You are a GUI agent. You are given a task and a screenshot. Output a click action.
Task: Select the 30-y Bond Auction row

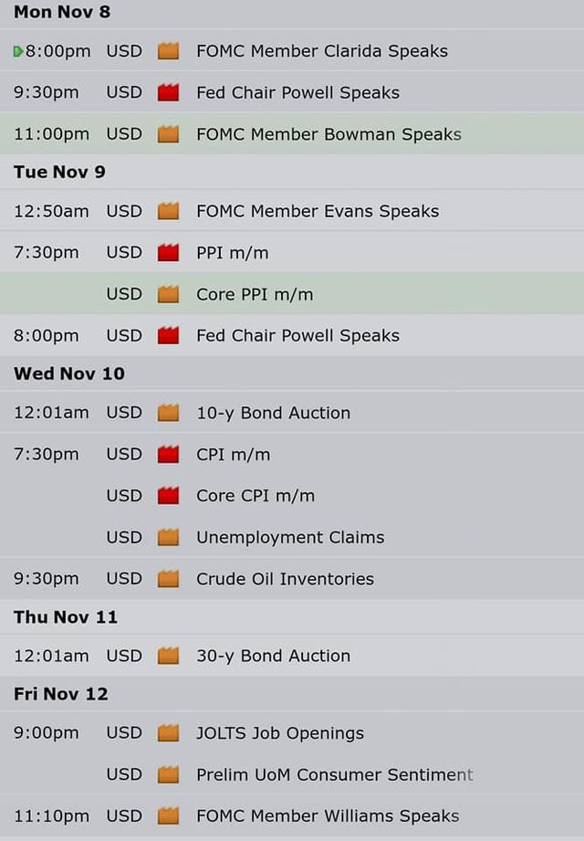(x=292, y=656)
